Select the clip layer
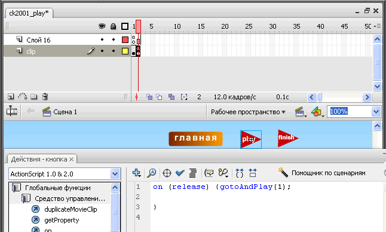Screen dimensions: 386x232 tap(30, 51)
